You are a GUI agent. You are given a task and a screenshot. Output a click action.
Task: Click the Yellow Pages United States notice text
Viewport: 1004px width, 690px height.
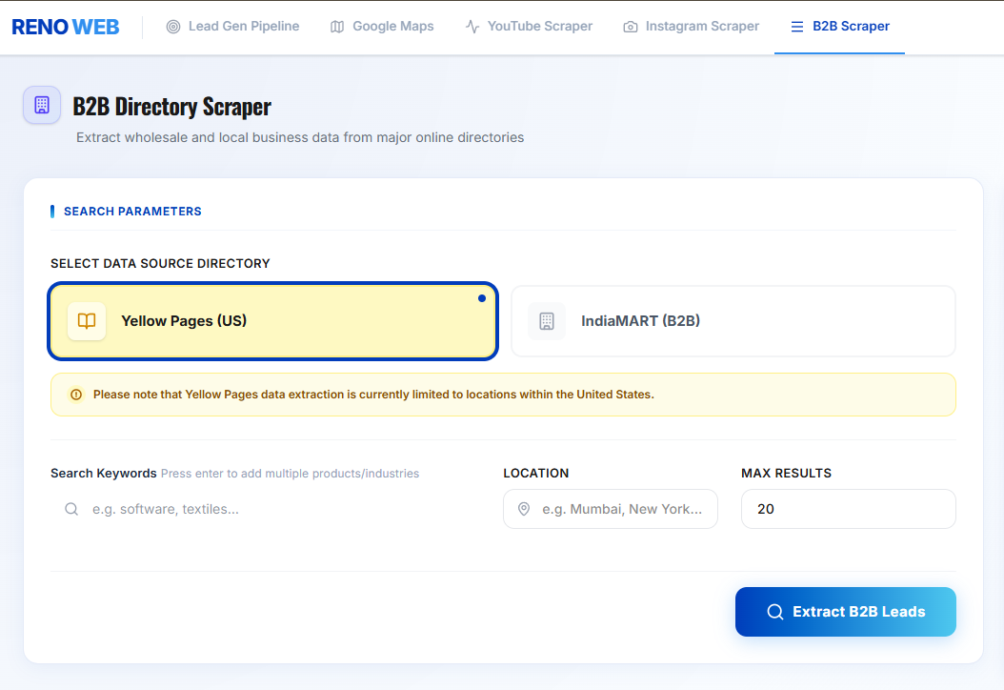tap(373, 394)
